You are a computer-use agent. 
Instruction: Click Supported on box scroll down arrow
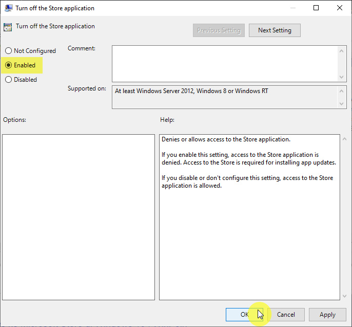tap(341, 104)
